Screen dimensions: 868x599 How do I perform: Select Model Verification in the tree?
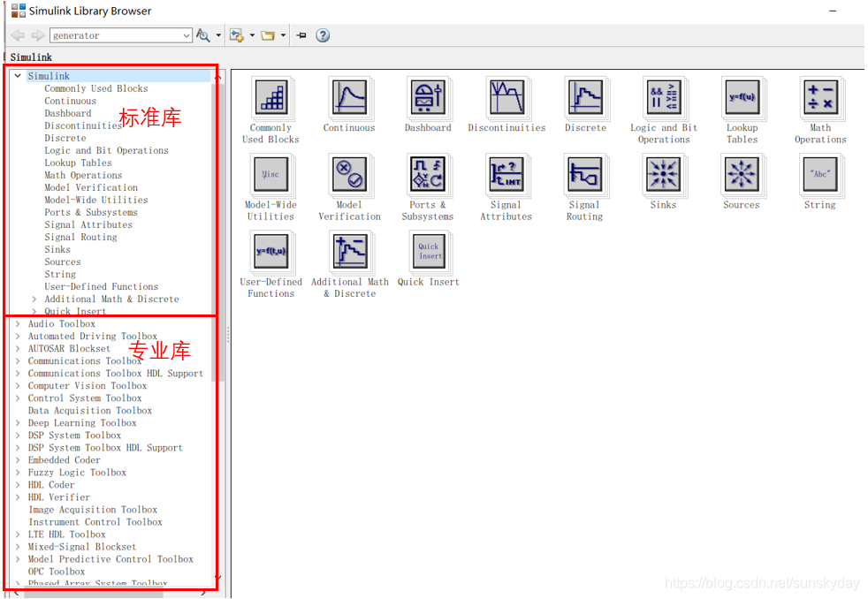pyautogui.click(x=91, y=187)
